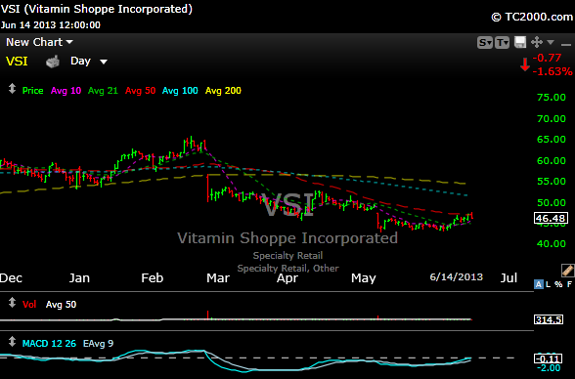Toggle the L logarithmic scale button
The image size is (575, 379).
(549, 284)
